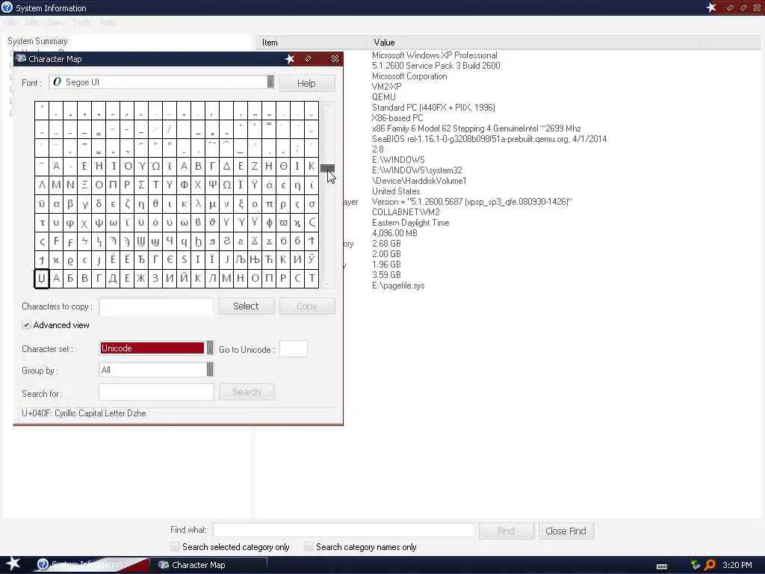Select Cyrillic capital Ukrainian Ie Є
The height and width of the screenshot is (574, 765).
[x=170, y=260]
